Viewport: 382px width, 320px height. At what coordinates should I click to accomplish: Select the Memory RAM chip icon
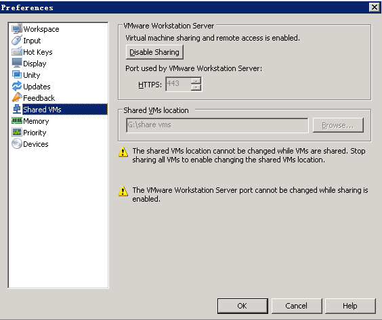click(17, 120)
